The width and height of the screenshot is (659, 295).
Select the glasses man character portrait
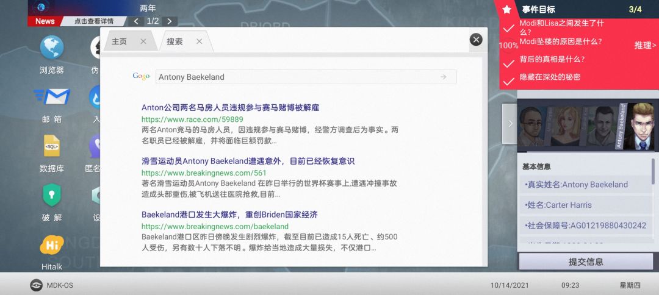(532, 126)
